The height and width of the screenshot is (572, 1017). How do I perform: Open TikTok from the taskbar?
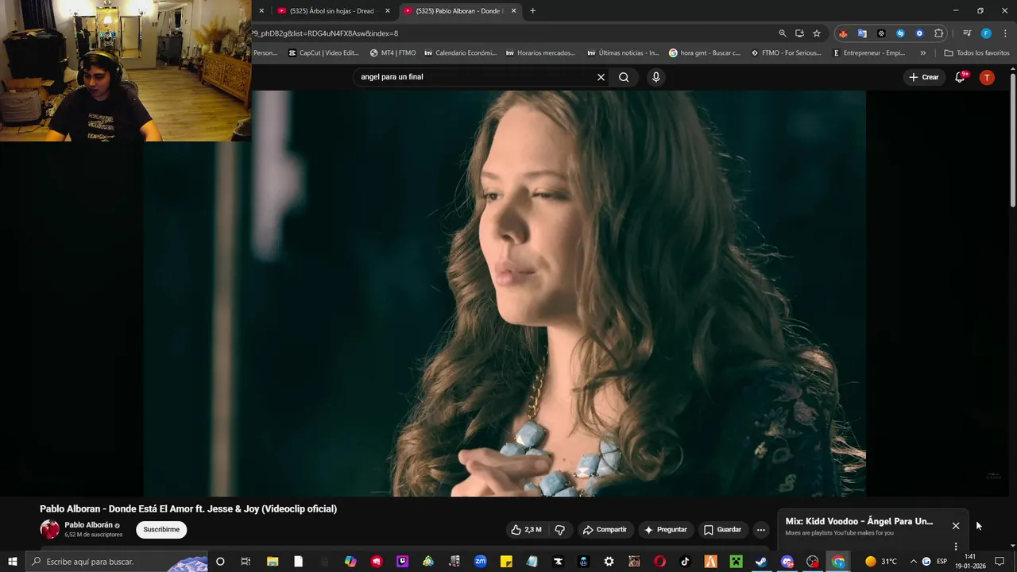[x=685, y=562]
